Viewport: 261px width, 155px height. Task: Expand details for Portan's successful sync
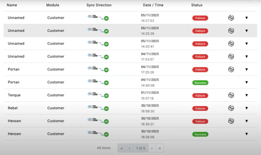click(x=246, y=82)
